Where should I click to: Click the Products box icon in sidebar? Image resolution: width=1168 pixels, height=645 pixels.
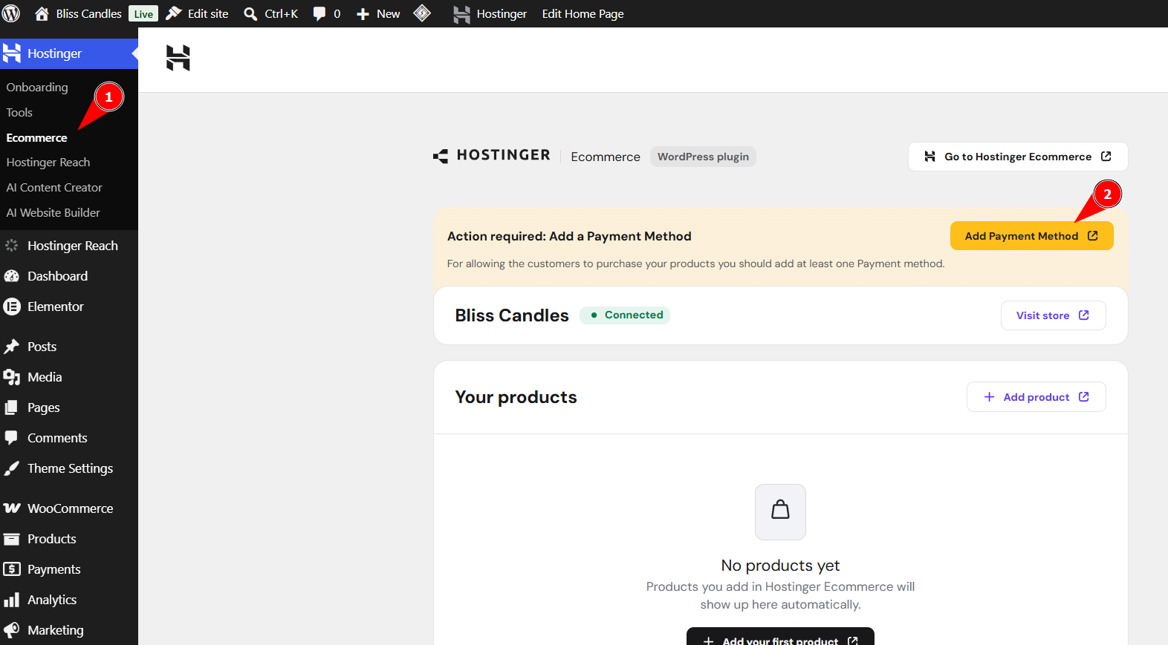pyautogui.click(x=11, y=539)
